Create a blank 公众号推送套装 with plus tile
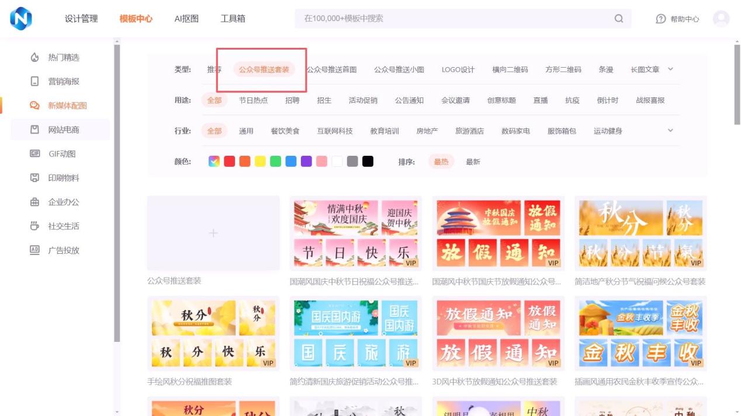 [x=213, y=233]
